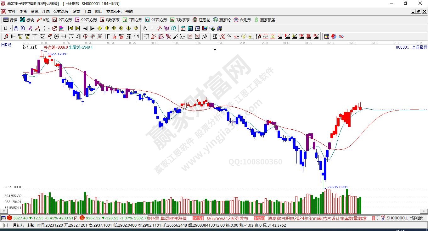428x231 pixels.
Task: Click the blue infinity symbol icon
Action: tap(341, 36)
